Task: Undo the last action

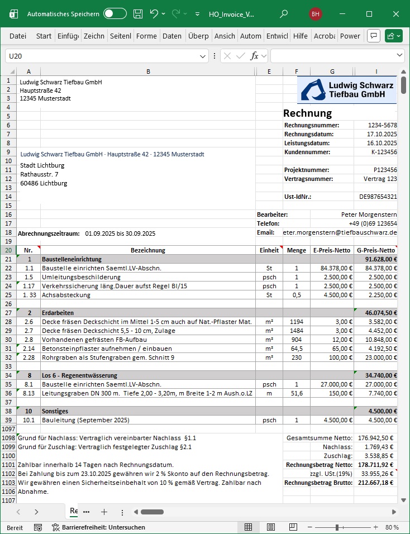Action: (154, 14)
